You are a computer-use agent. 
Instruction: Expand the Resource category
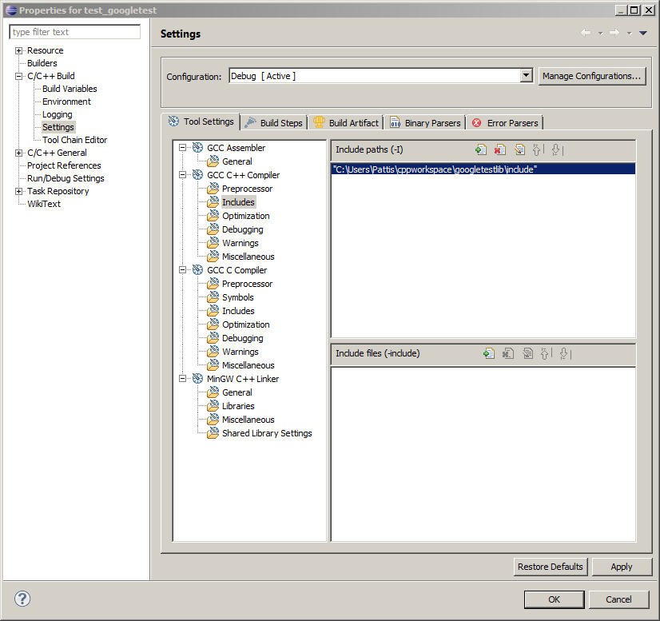18,50
